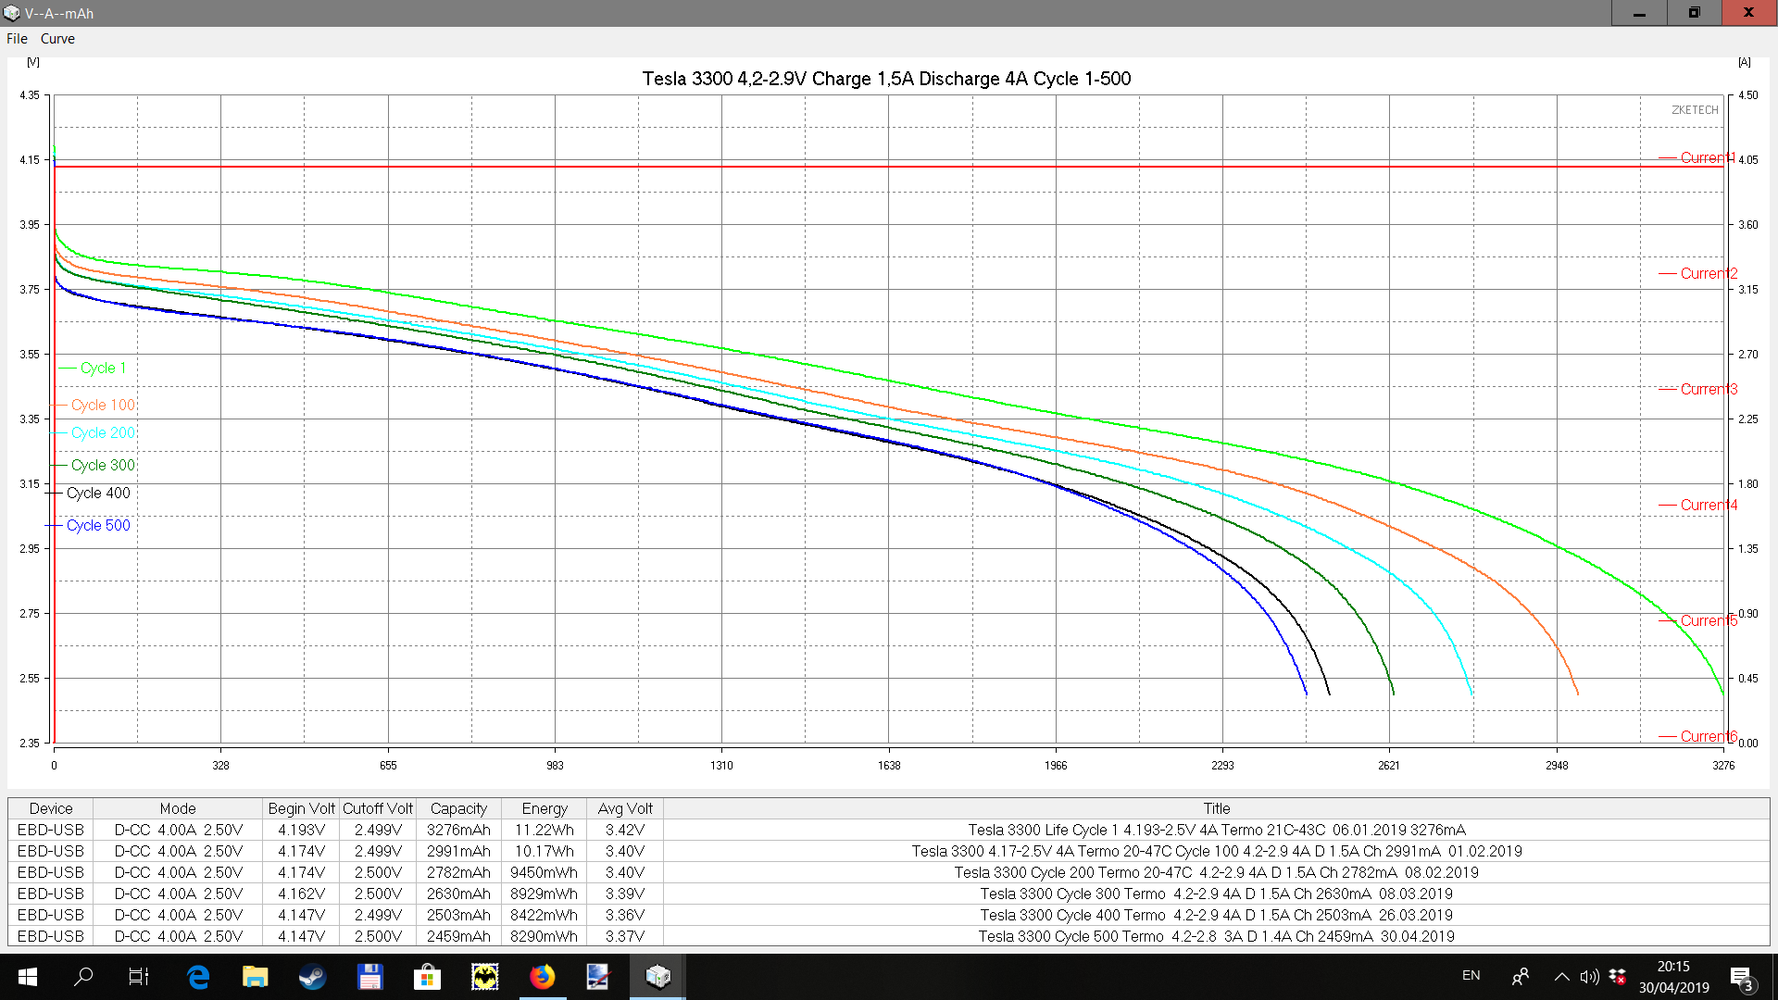
Task: Open Microsoft Store taskbar icon
Action: pyautogui.click(x=427, y=977)
